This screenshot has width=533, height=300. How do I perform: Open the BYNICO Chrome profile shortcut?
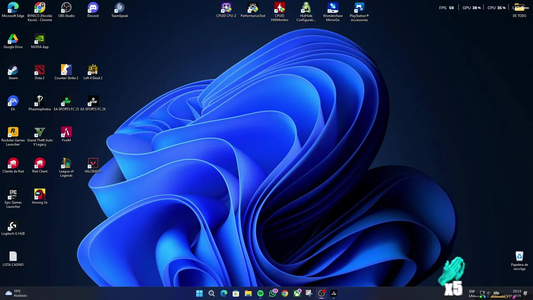pyautogui.click(x=40, y=12)
